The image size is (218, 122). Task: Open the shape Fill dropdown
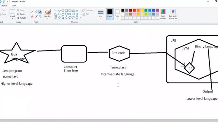click(86, 14)
